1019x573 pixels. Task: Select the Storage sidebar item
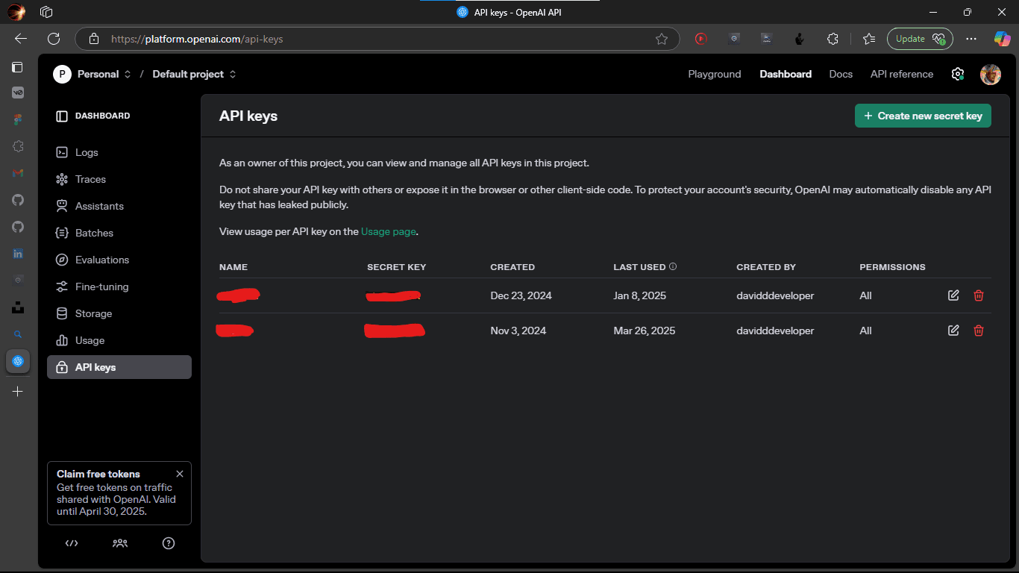(x=63, y=313)
